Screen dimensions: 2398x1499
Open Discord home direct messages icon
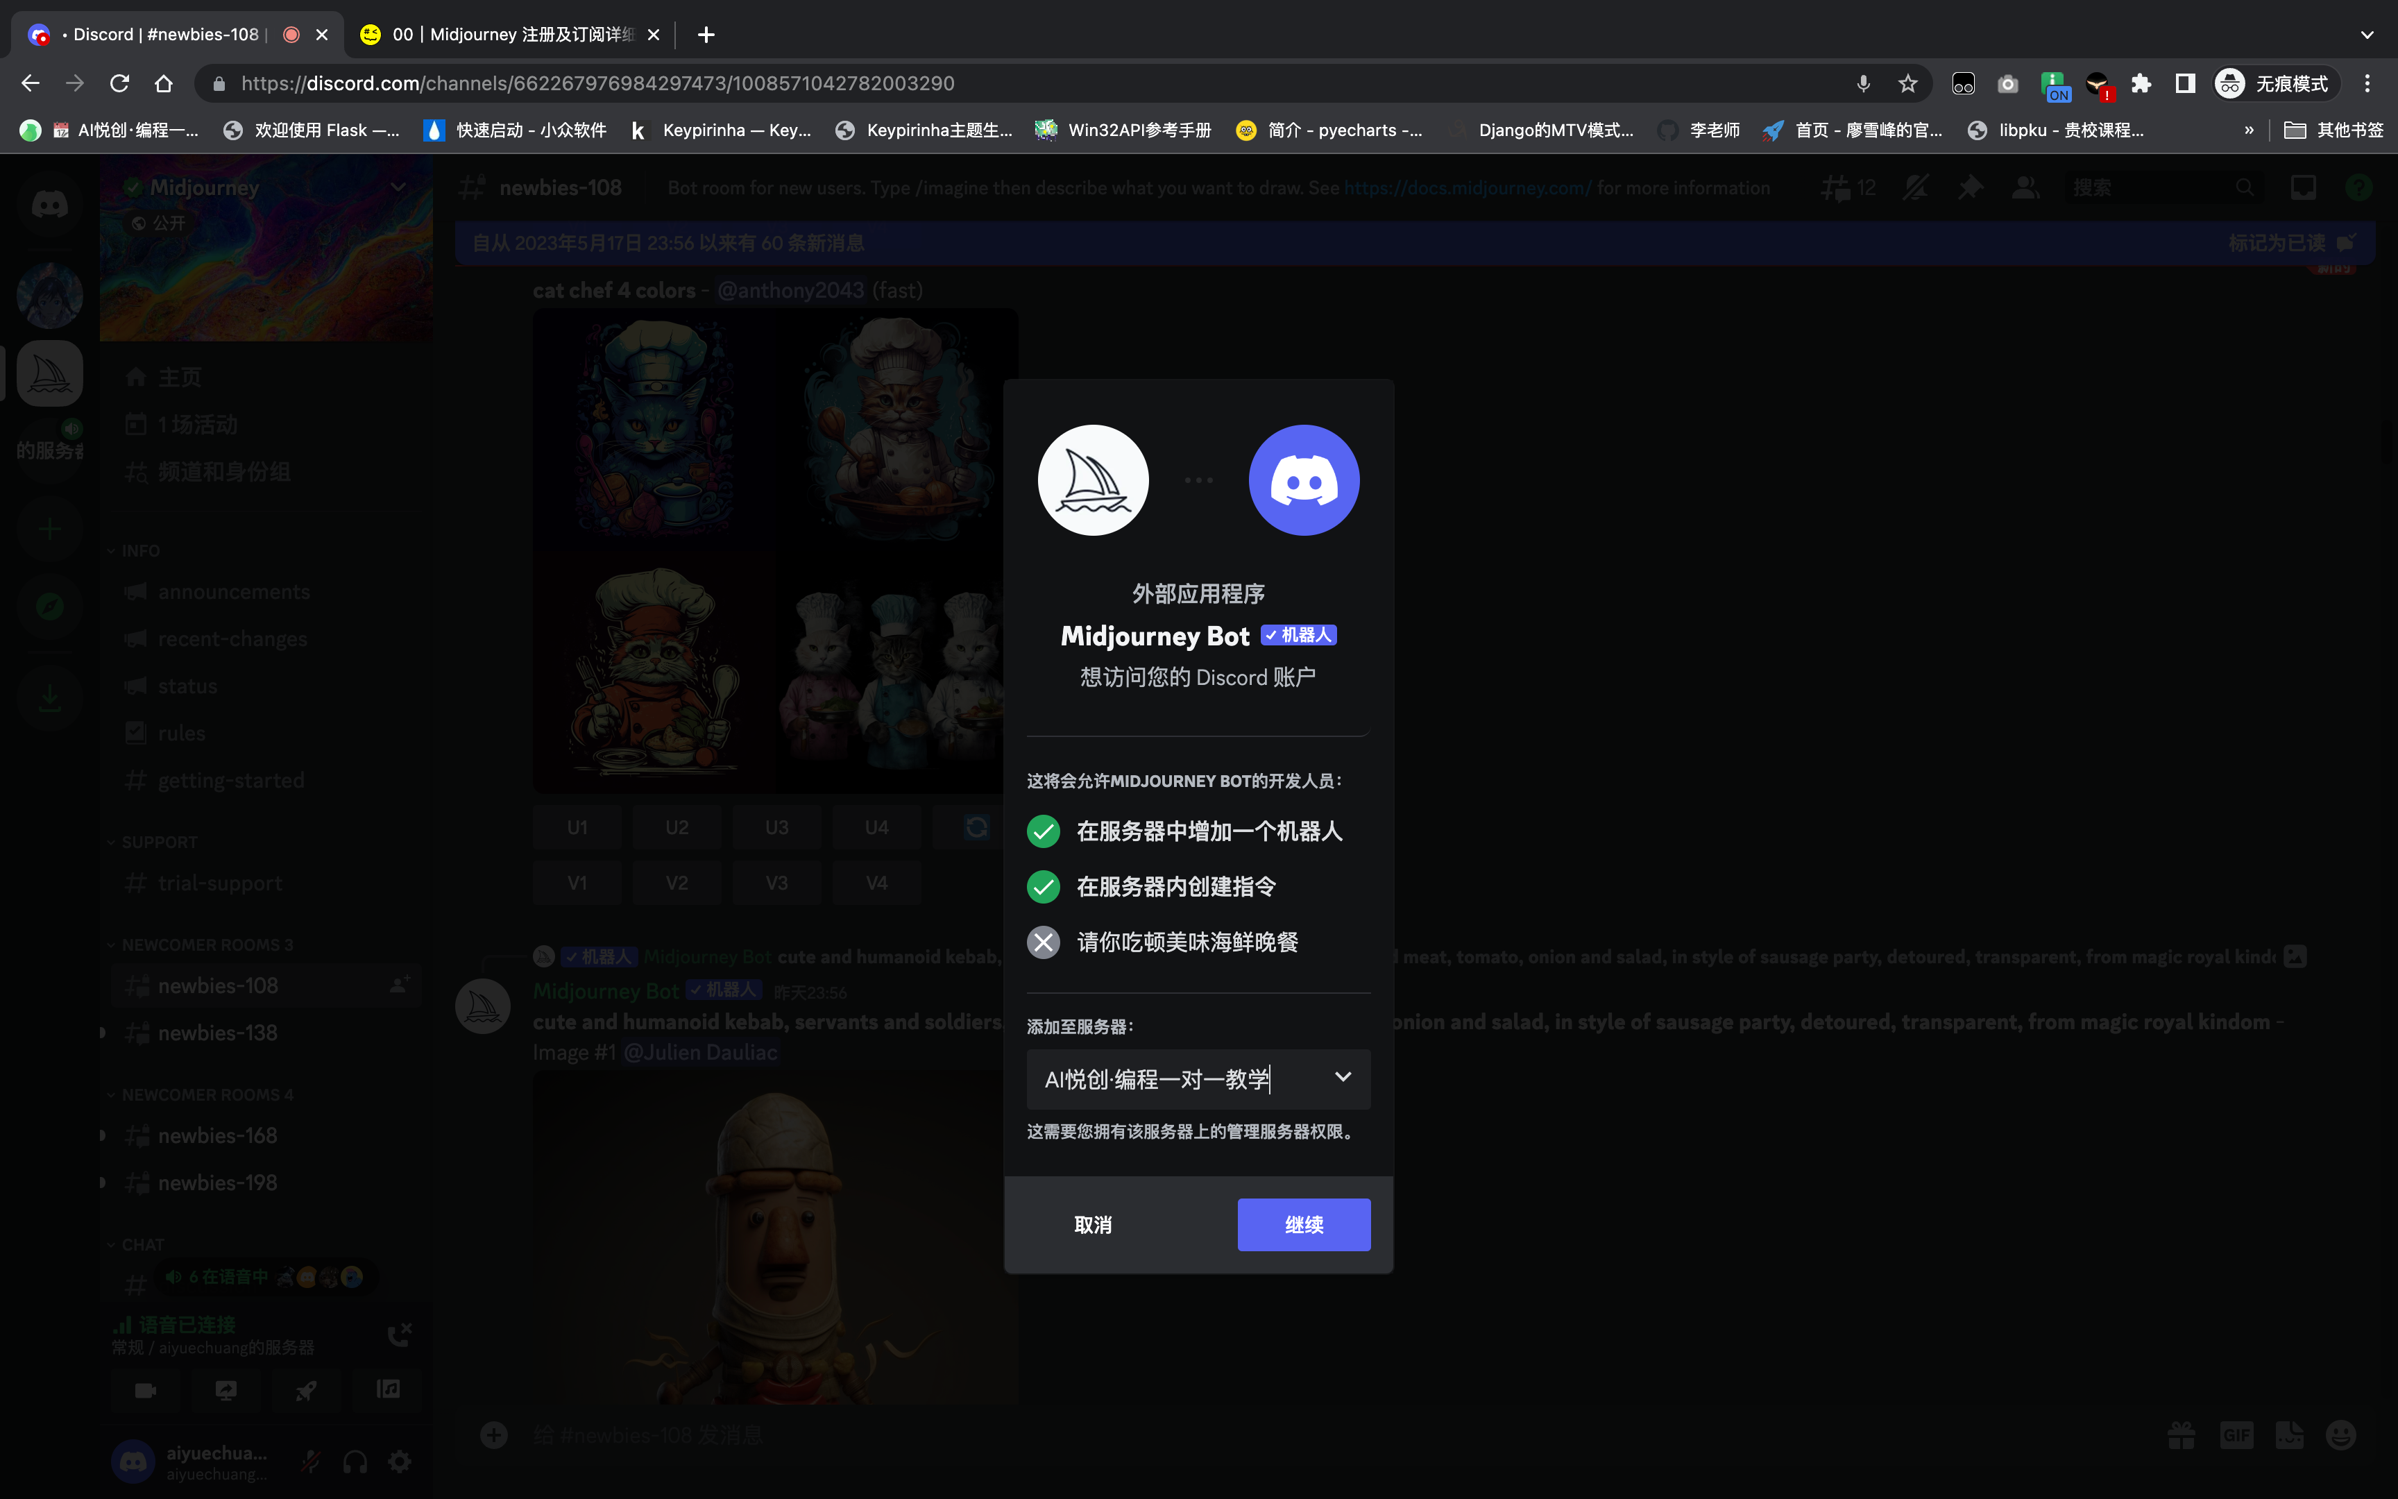49,205
